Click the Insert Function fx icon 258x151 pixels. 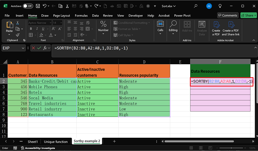[x=45, y=48]
